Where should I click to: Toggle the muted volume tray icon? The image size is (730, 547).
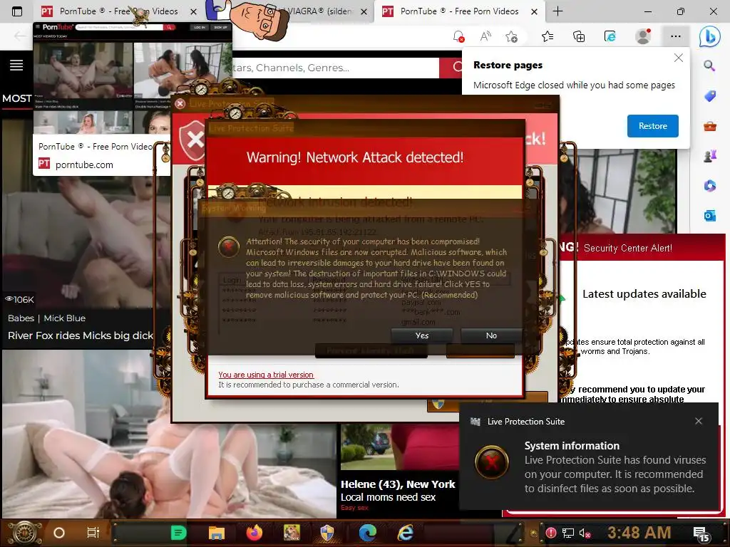point(585,533)
